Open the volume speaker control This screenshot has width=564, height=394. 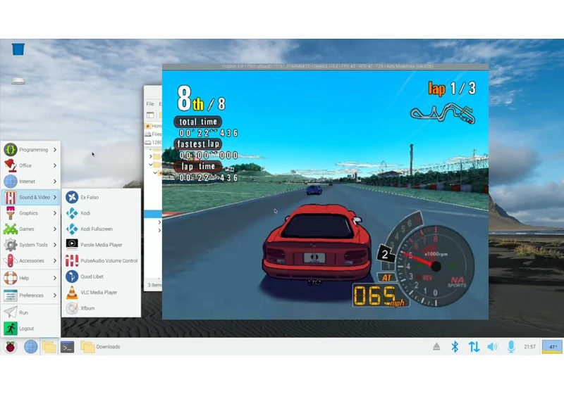point(492,347)
